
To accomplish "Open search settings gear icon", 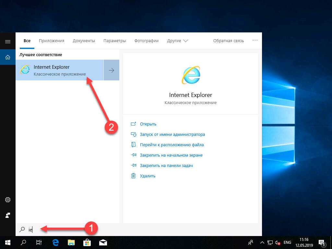I will click(8, 200).
